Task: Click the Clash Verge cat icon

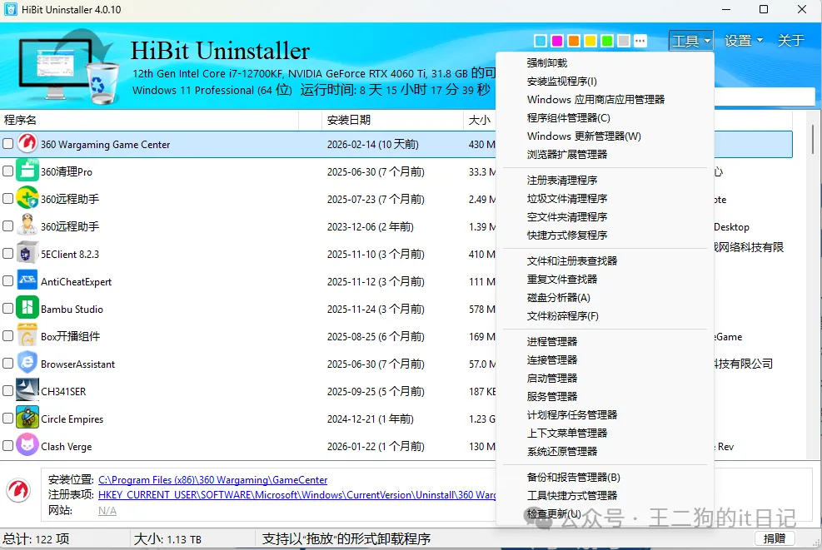Action: point(27,446)
